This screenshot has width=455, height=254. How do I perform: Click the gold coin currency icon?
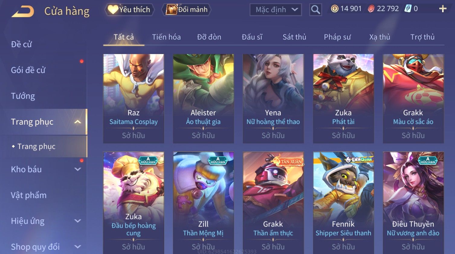(x=335, y=9)
